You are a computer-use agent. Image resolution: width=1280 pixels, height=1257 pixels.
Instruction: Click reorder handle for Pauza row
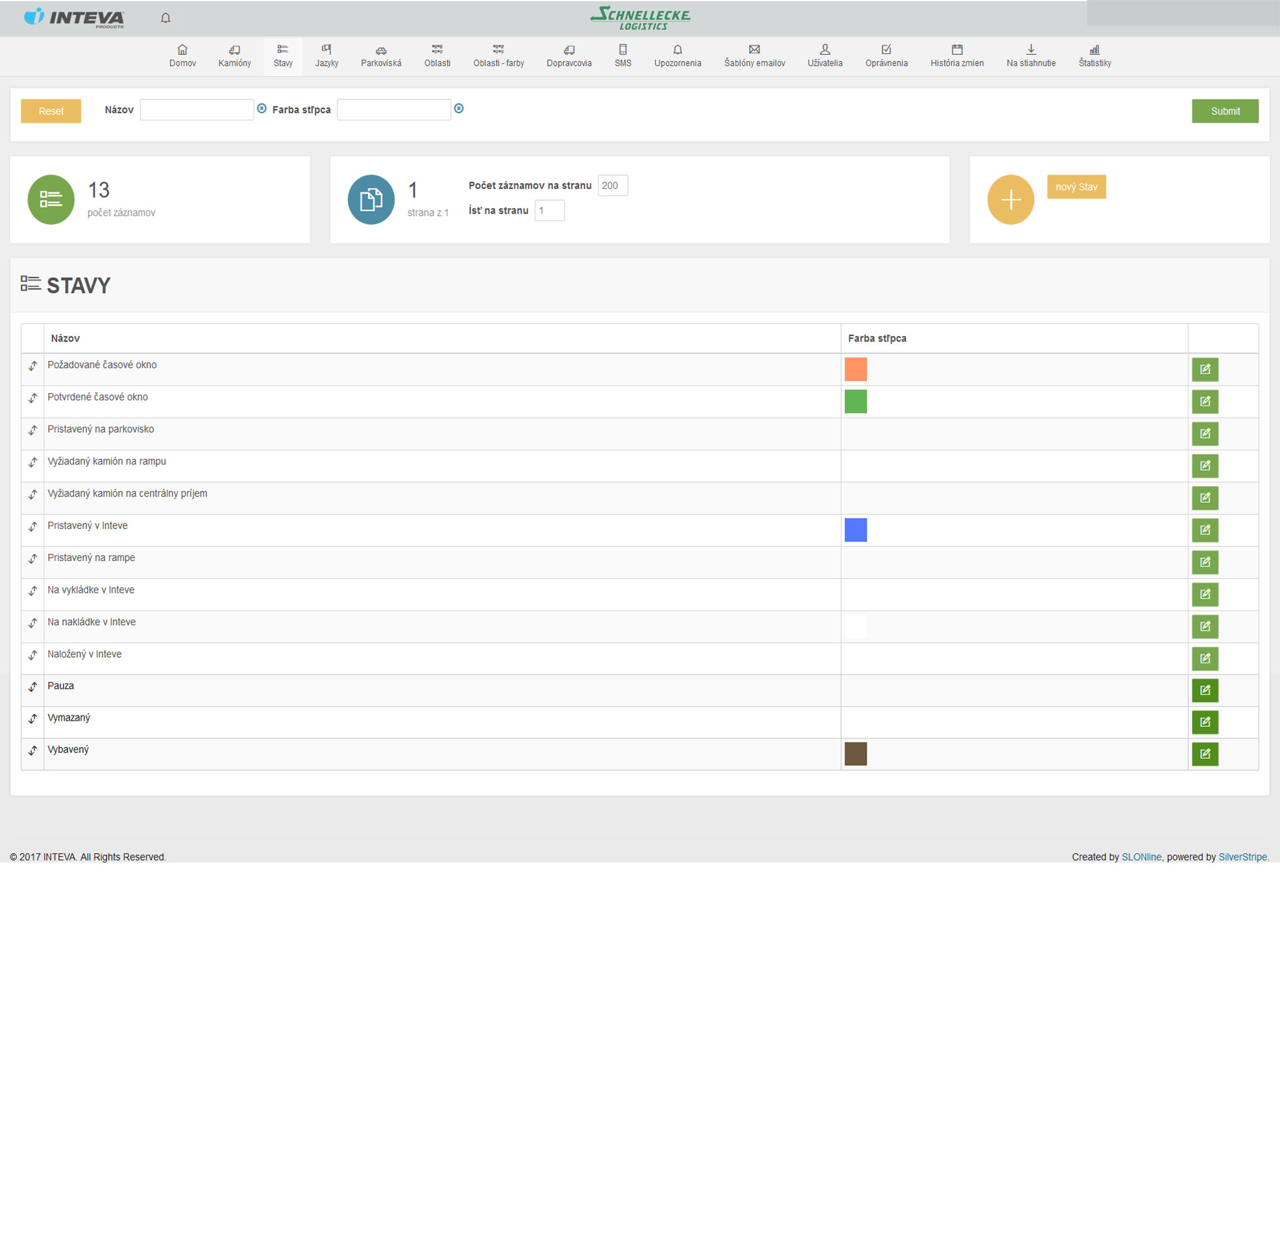[x=33, y=687]
